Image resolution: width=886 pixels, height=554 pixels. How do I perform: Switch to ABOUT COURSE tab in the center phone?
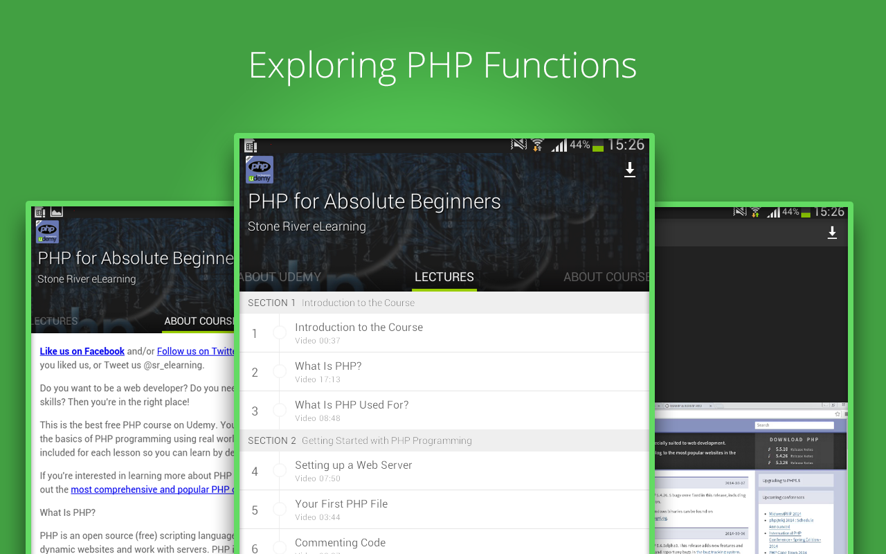[606, 277]
